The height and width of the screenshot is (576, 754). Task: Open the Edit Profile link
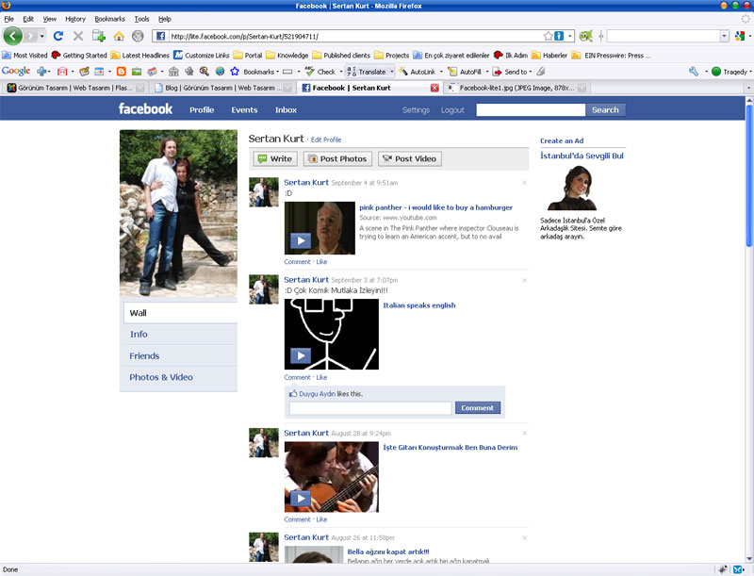click(326, 140)
